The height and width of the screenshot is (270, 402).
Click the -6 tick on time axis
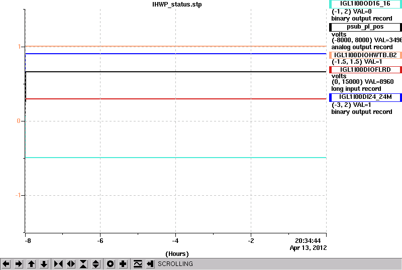pos(100,241)
